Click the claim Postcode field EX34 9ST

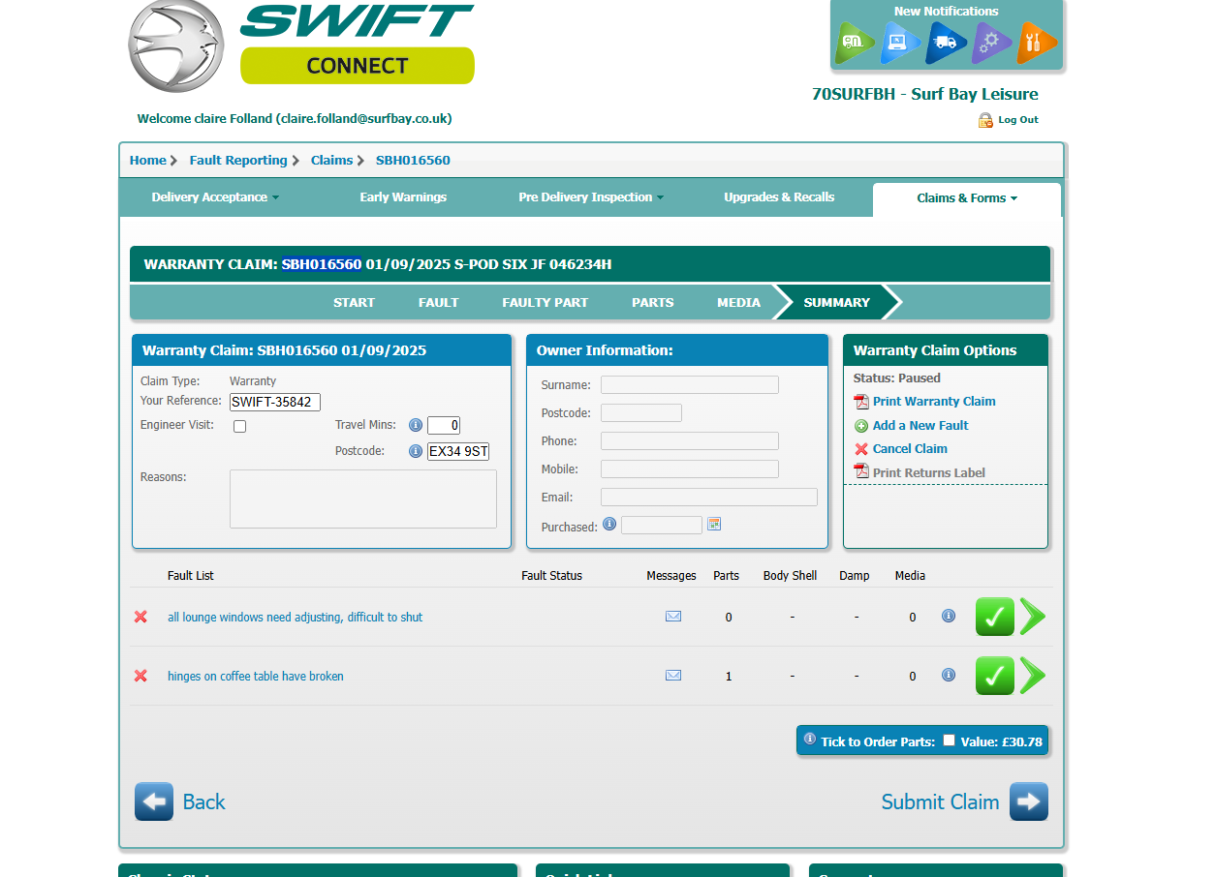pos(458,451)
